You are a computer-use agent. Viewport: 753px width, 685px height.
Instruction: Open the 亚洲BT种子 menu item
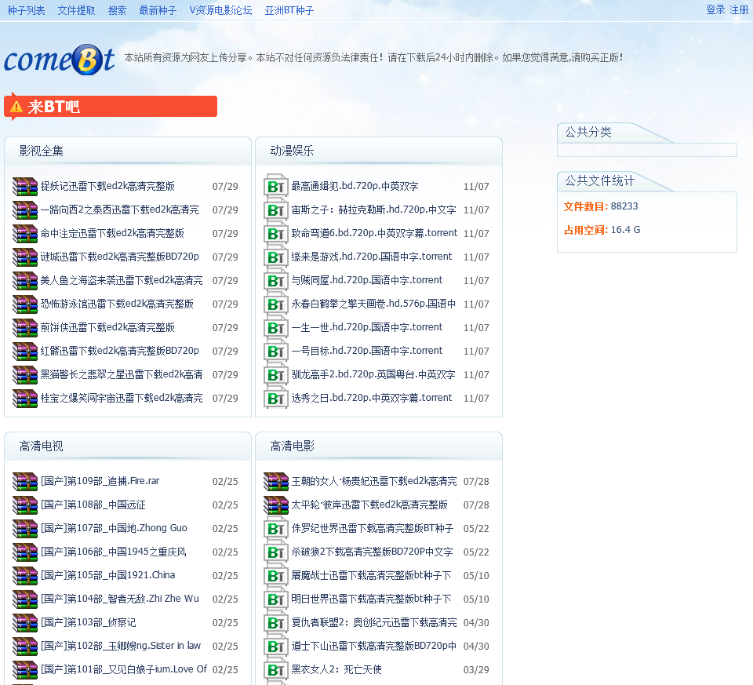[x=289, y=10]
